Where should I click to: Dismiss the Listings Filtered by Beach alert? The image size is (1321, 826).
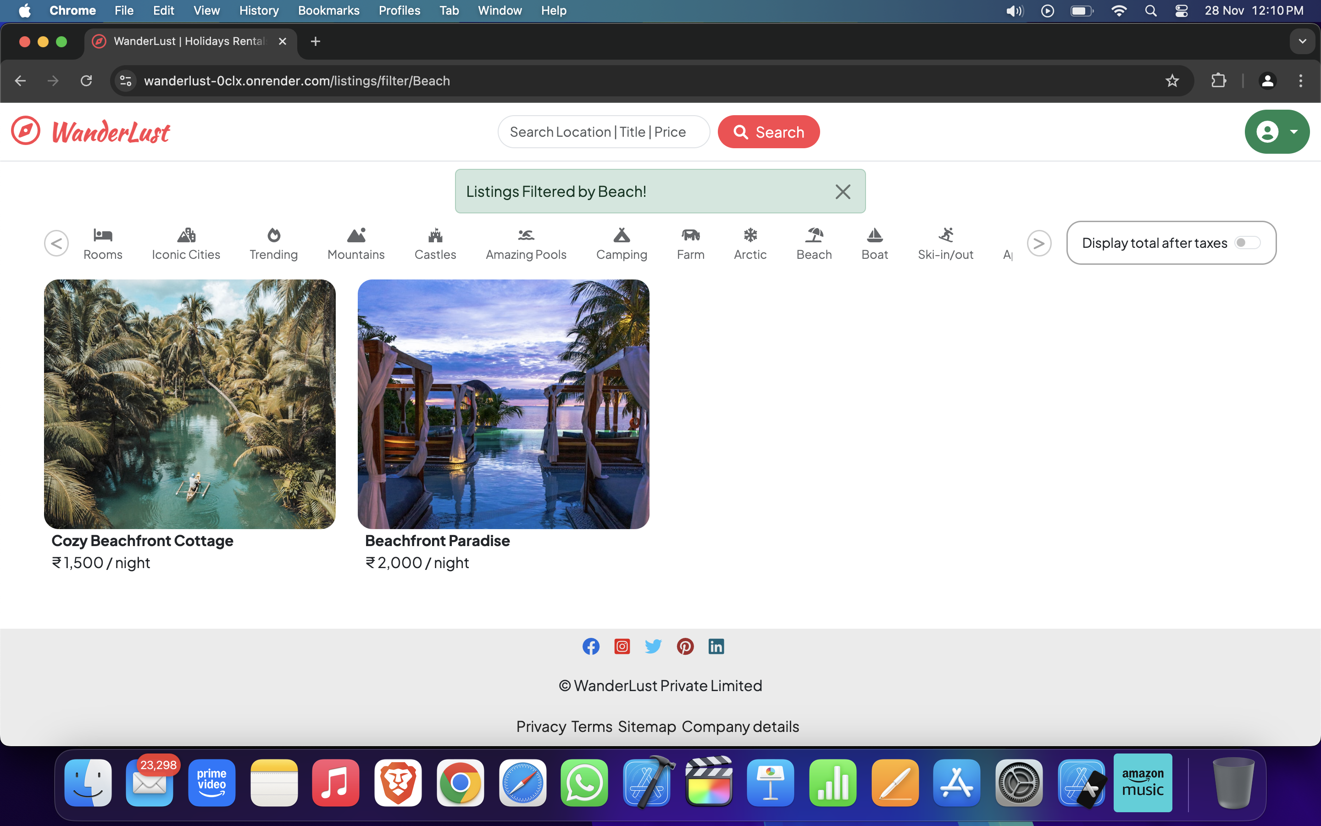click(x=842, y=192)
